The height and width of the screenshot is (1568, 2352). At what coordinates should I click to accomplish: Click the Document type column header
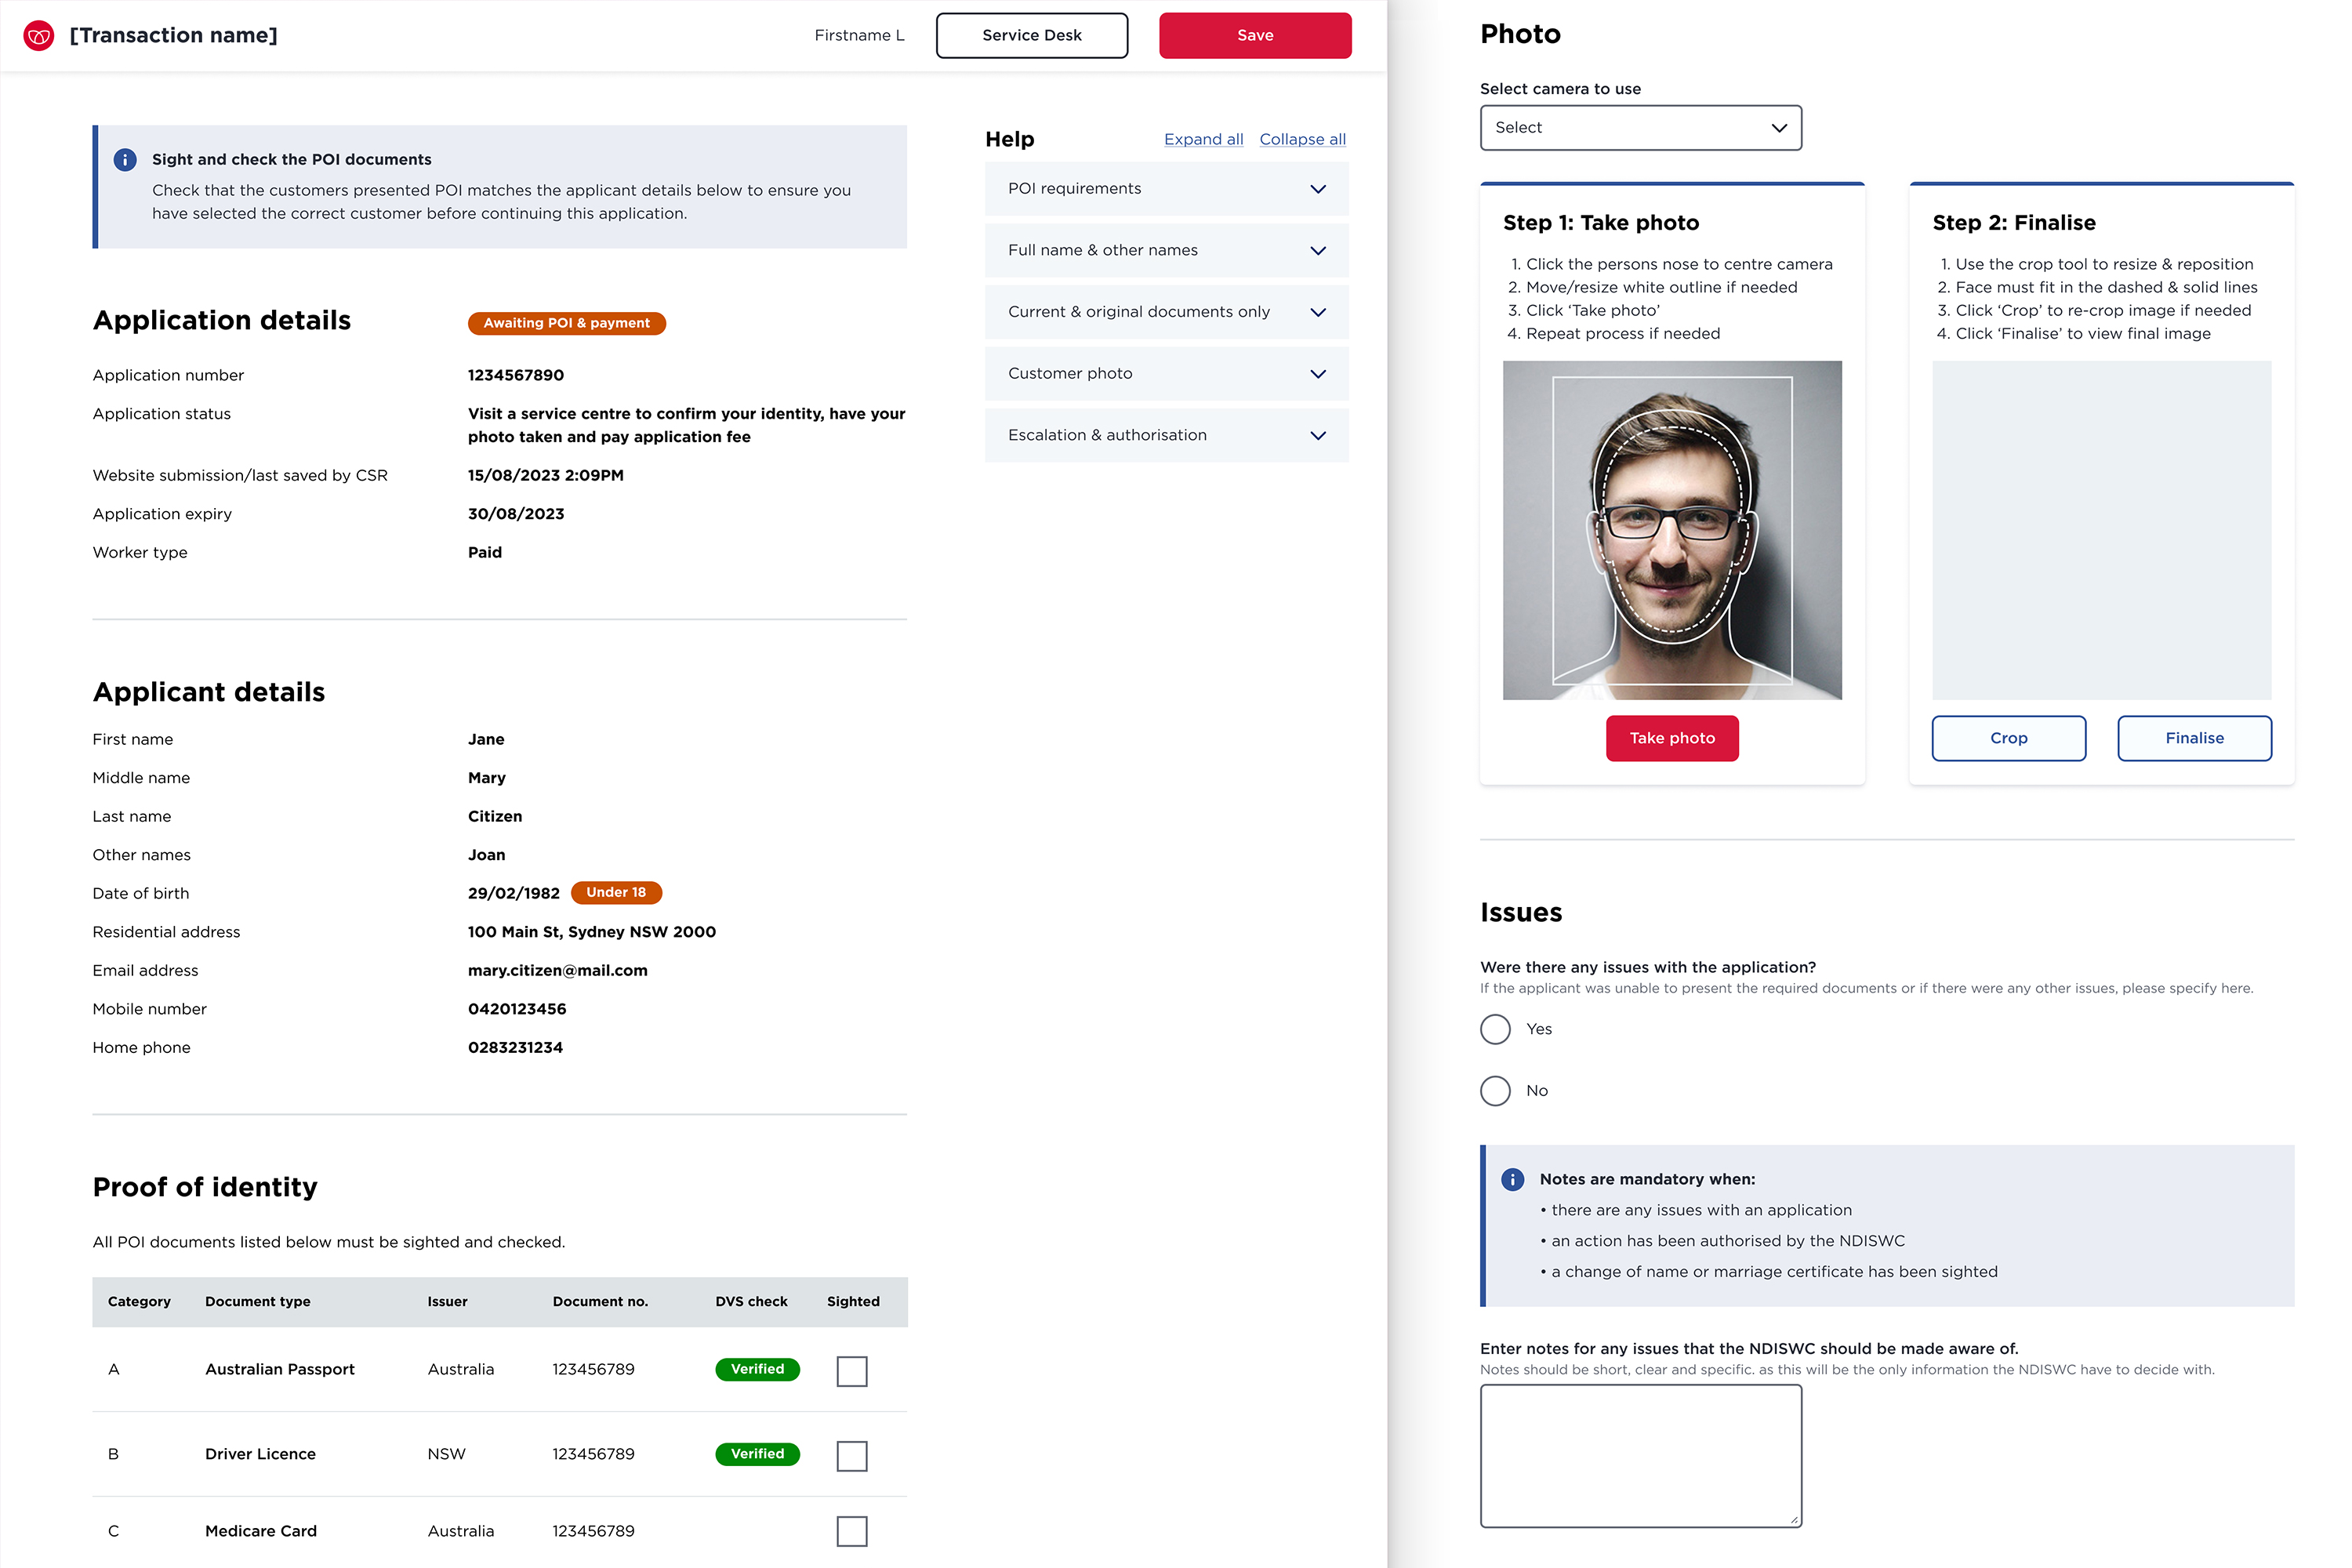point(257,1302)
